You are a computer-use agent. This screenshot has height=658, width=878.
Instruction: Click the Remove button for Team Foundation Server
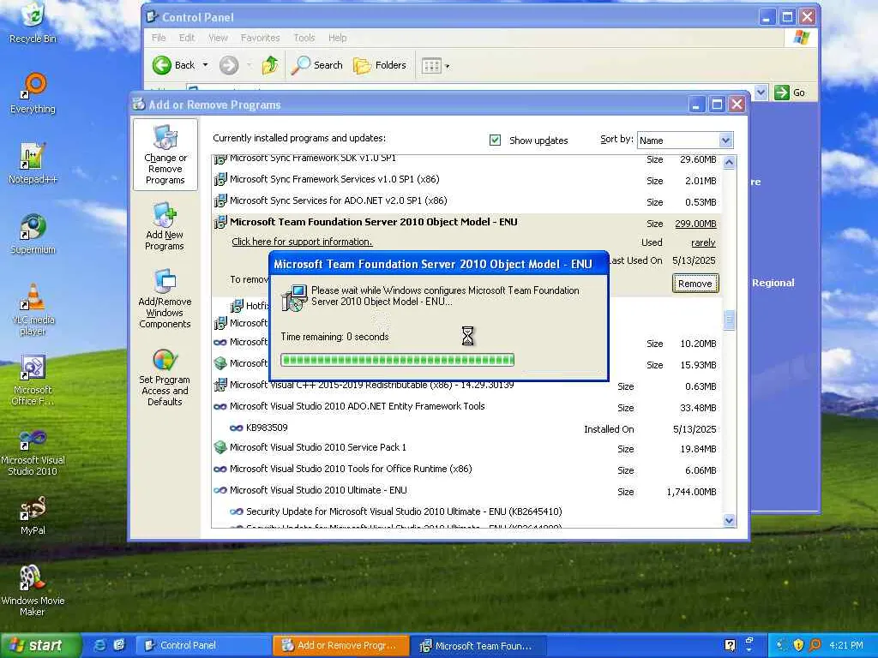click(695, 284)
